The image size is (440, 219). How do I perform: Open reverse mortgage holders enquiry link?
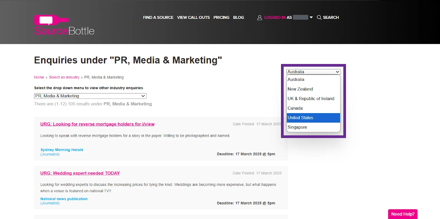[x=97, y=124]
